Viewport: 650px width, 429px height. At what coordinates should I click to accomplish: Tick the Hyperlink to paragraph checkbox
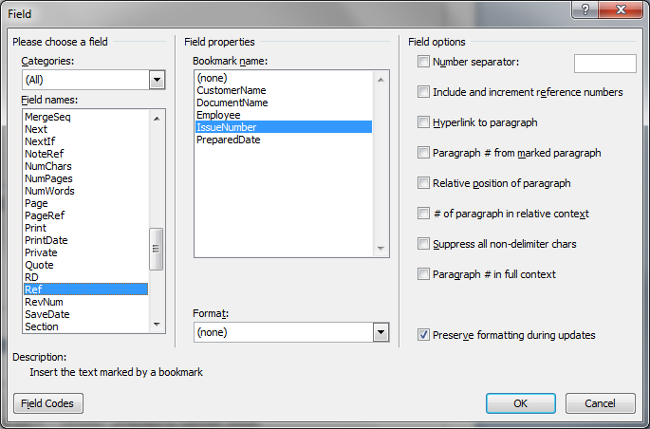(x=423, y=122)
